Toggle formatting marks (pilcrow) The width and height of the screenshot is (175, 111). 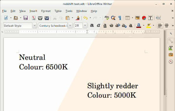coord(120,18)
